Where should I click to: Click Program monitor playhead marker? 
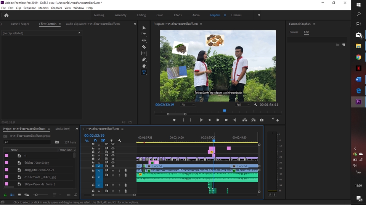click(x=224, y=111)
